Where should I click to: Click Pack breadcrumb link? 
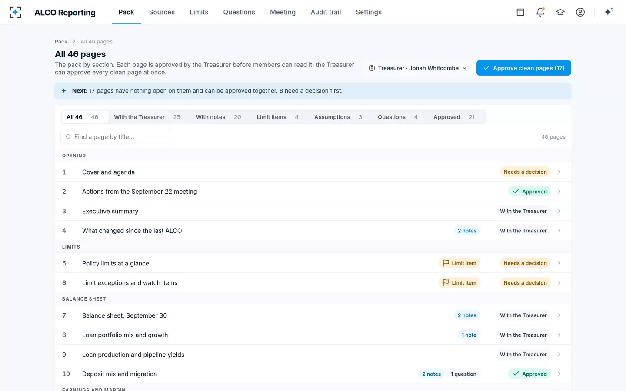(61, 42)
